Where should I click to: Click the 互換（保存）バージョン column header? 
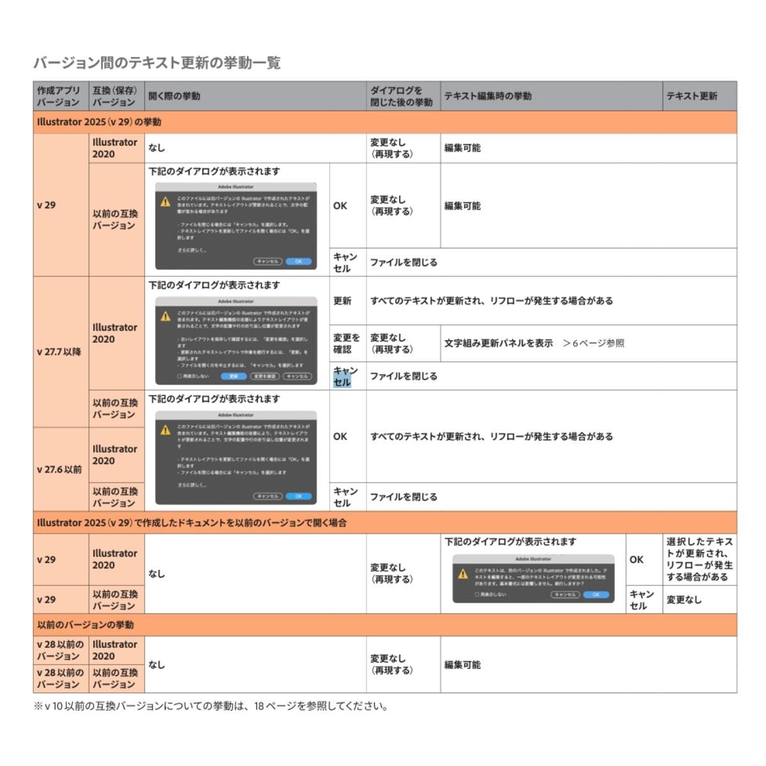tap(116, 96)
